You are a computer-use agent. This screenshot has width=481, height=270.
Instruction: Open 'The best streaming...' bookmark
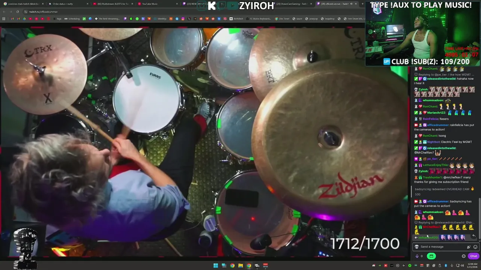coord(107,19)
